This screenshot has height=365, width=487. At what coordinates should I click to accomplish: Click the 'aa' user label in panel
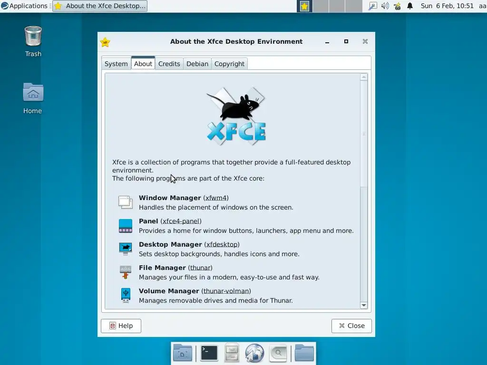pos(482,6)
